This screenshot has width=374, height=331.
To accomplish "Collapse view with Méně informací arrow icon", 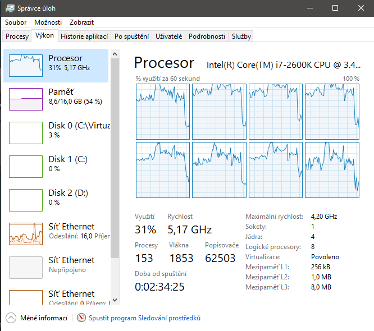I will click(x=11, y=318).
